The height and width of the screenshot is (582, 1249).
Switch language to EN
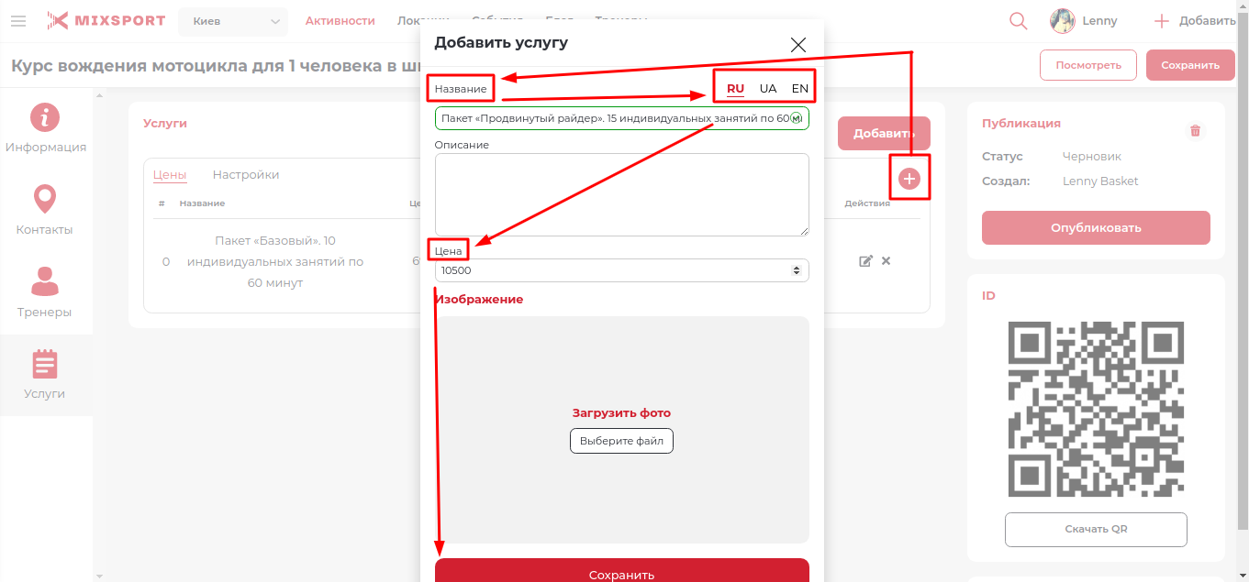[800, 89]
